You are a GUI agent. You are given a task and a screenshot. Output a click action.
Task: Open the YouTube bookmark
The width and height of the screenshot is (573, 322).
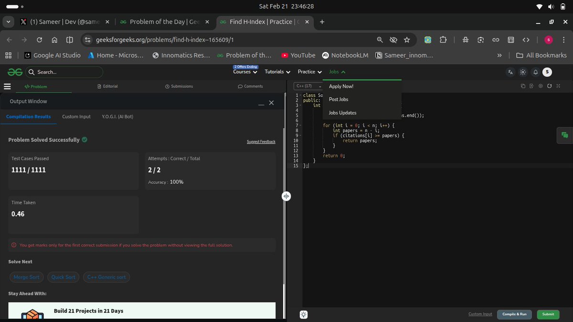(298, 55)
